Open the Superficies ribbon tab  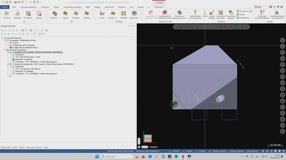45,7
